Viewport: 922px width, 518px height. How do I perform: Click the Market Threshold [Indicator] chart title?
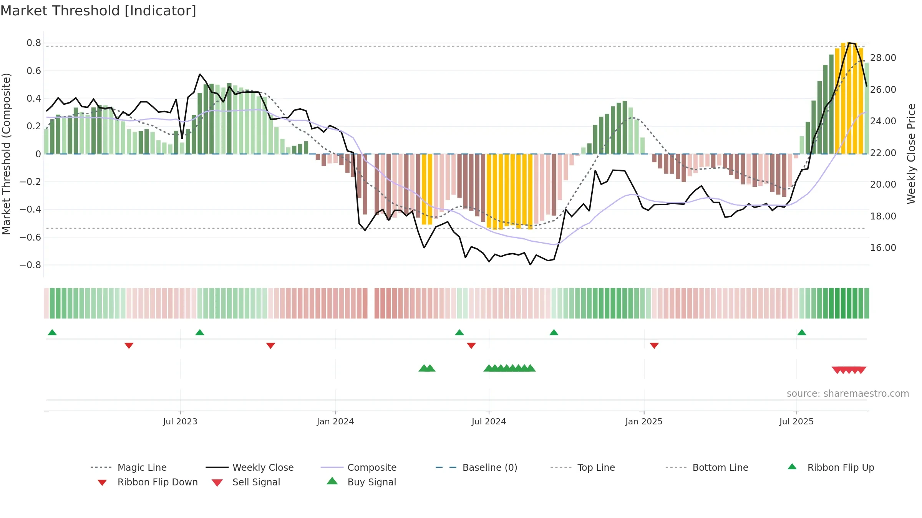point(98,11)
